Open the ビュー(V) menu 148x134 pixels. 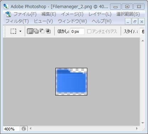(43, 21)
